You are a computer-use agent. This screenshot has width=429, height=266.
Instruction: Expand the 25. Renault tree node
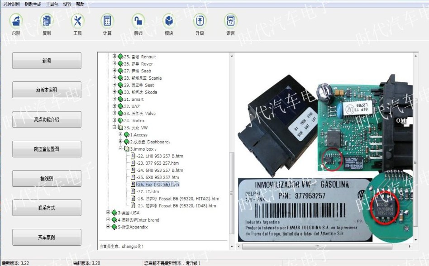(114, 56)
